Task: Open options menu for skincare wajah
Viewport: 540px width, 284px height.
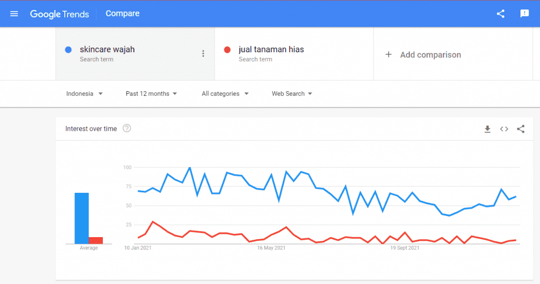Action: pos(203,54)
